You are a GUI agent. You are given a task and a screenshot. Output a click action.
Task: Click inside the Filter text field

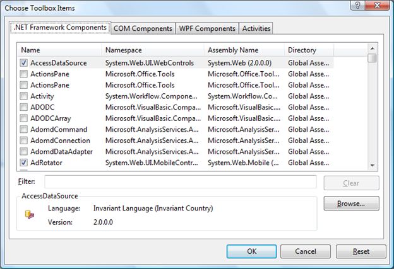pyautogui.click(x=181, y=182)
